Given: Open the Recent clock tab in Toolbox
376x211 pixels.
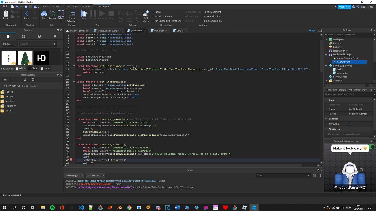Looking at the screenshot, I should 39,36.
